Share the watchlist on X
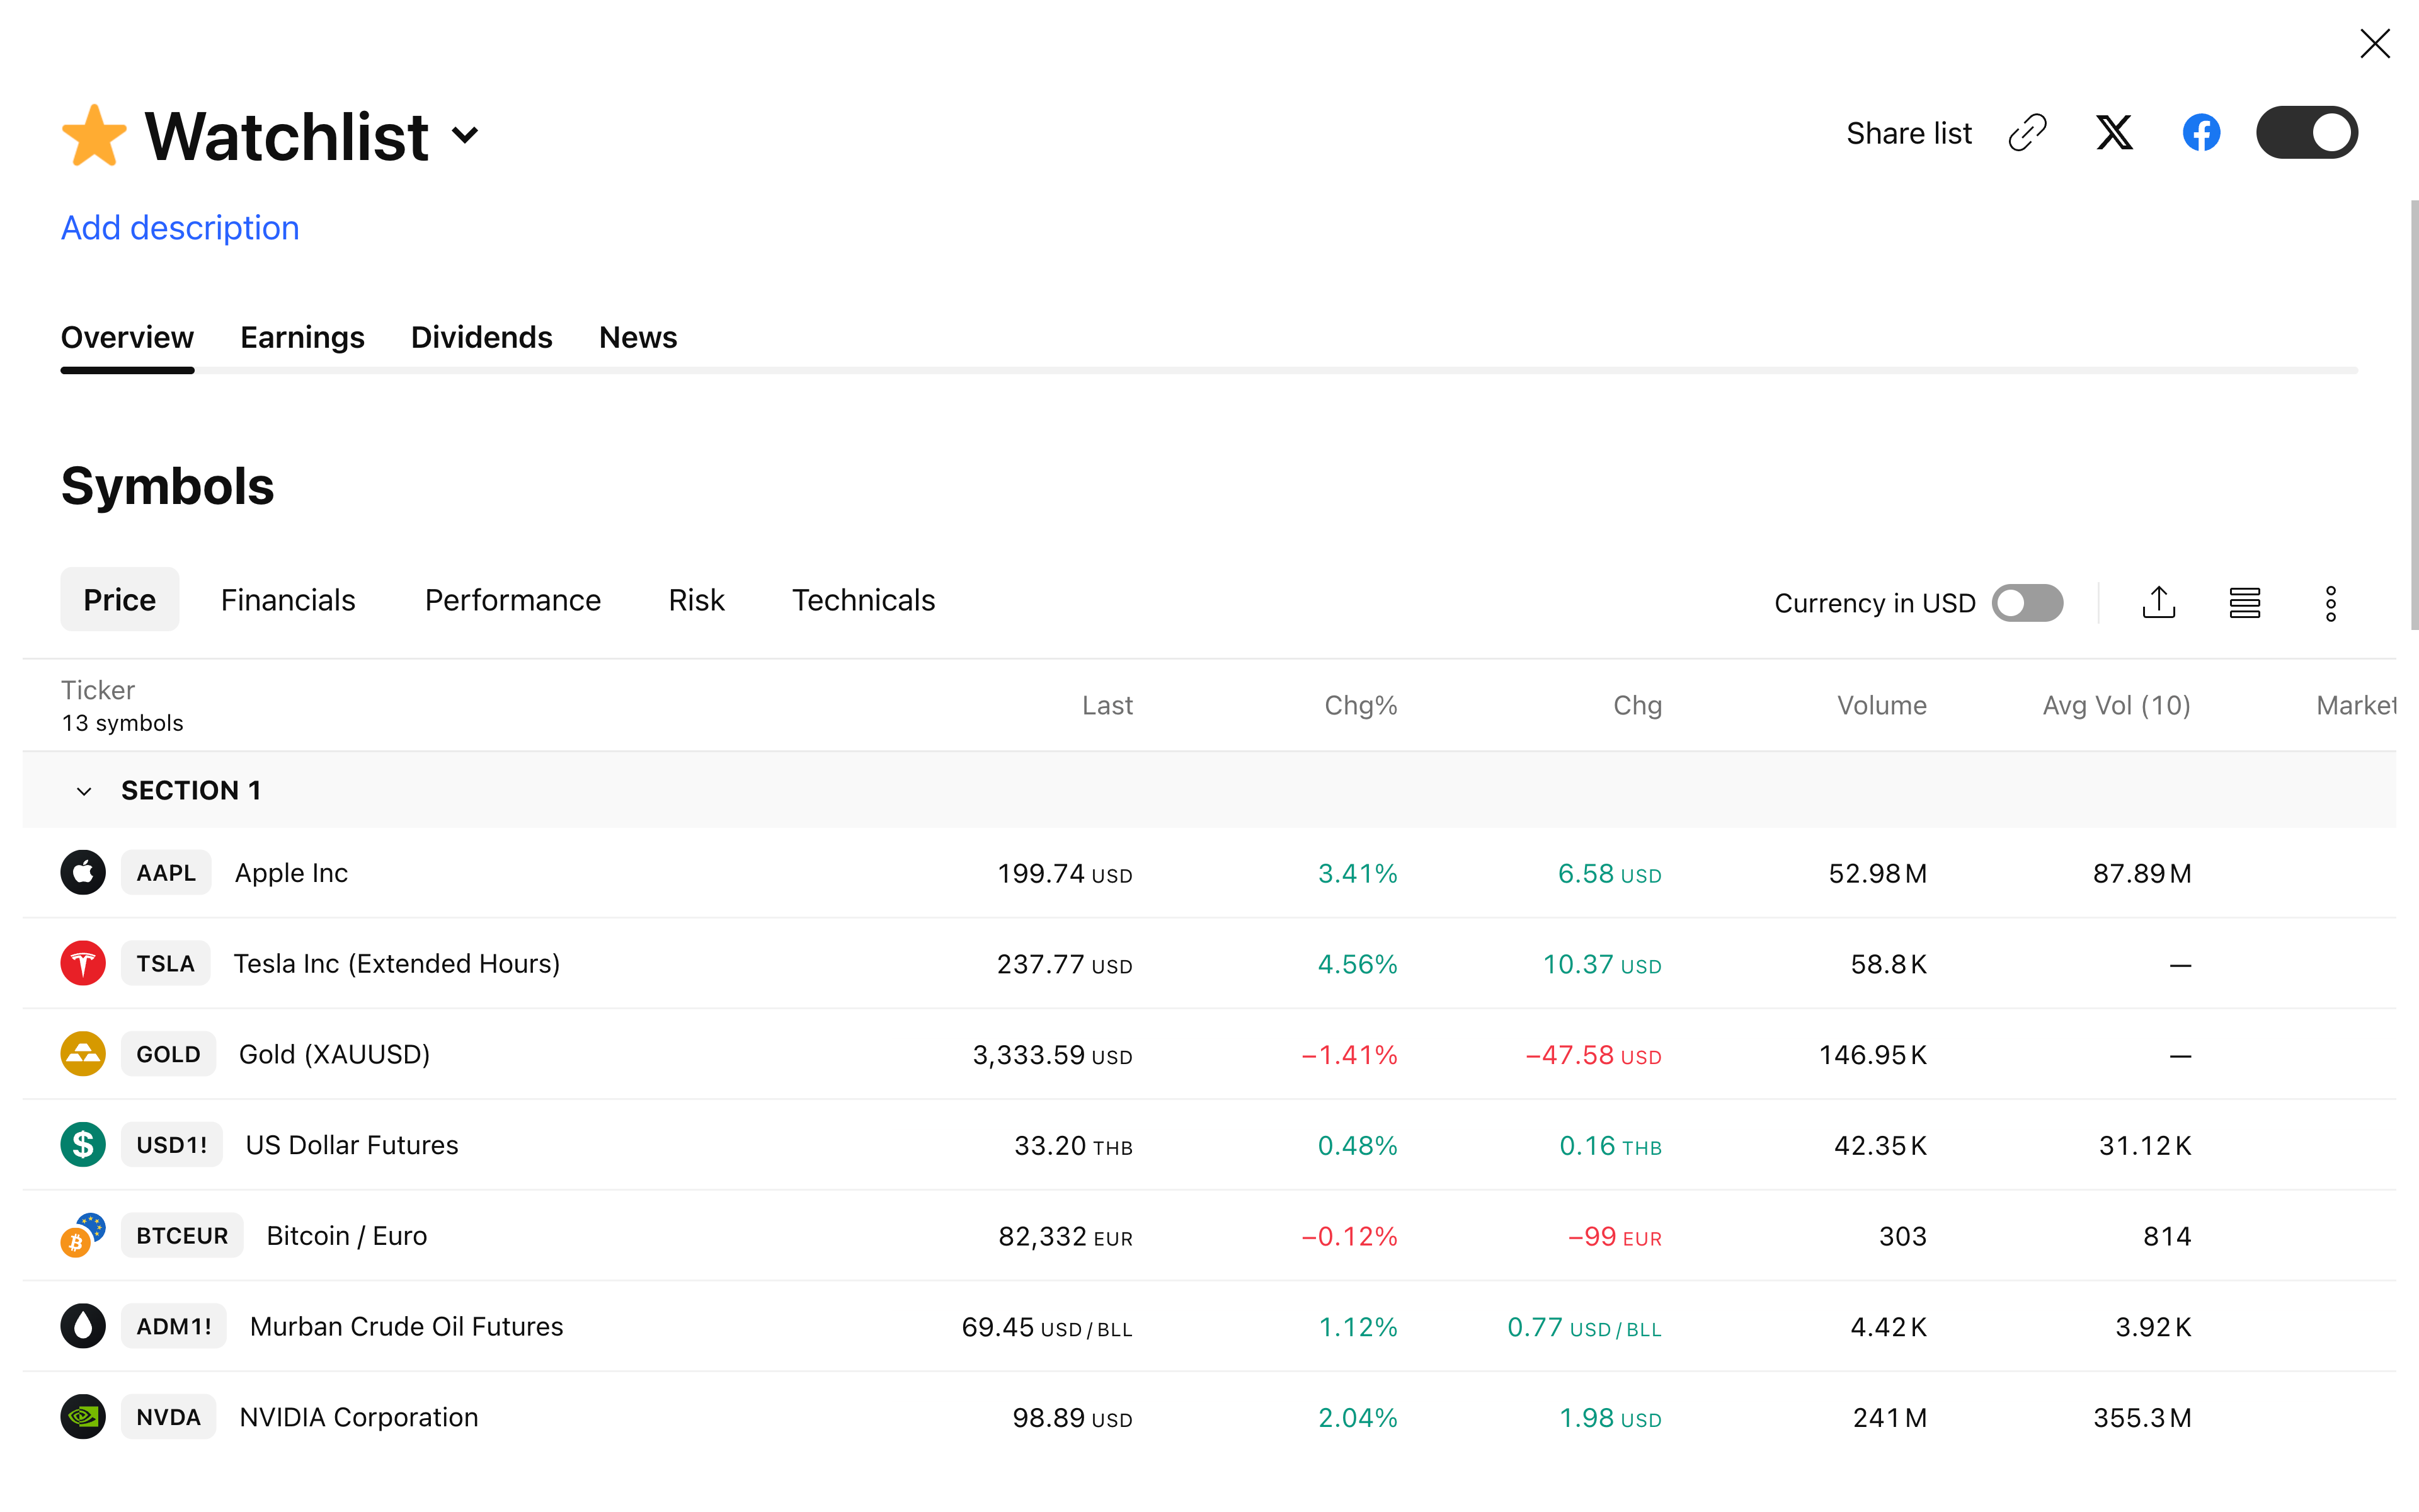Screen dimensions: 2419x1512 (x=2113, y=133)
